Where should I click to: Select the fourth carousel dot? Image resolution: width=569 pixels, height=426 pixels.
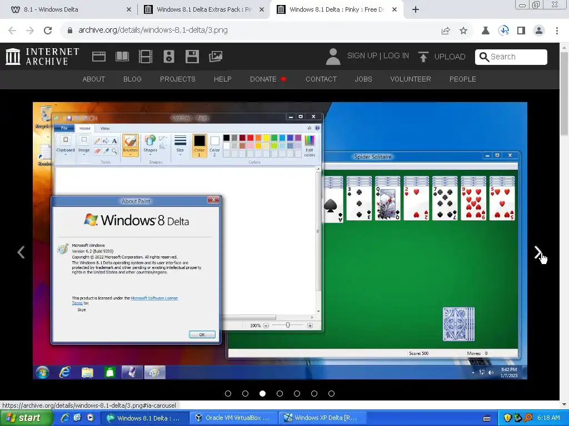pos(280,393)
